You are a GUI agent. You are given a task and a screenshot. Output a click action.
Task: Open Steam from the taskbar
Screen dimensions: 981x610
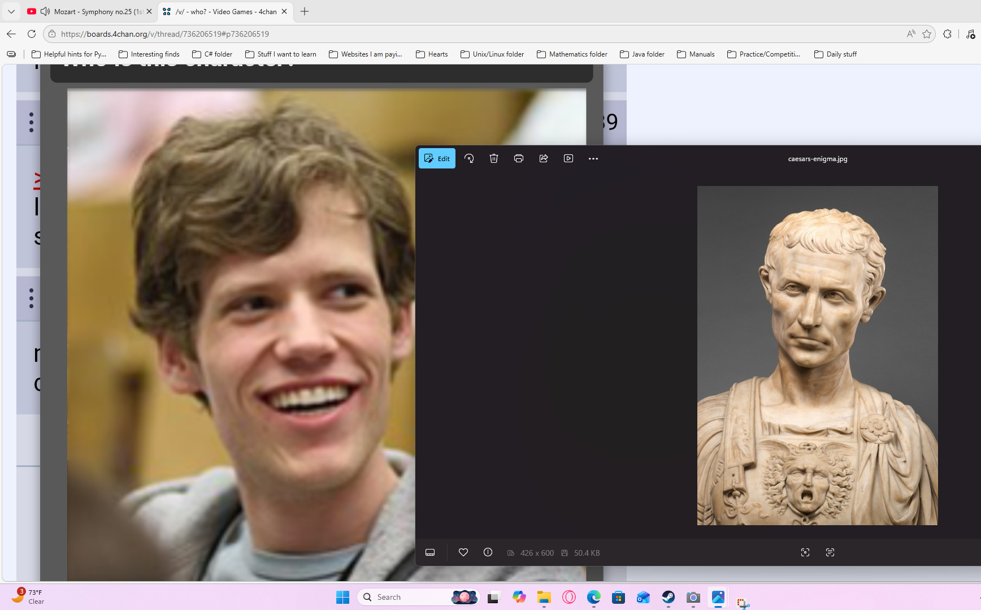tap(669, 597)
